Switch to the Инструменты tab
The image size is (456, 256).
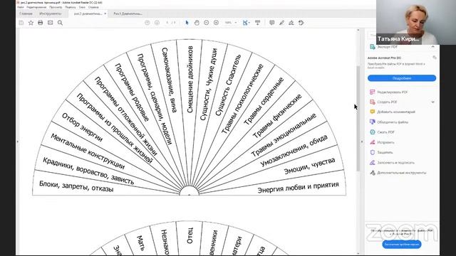tap(51, 14)
